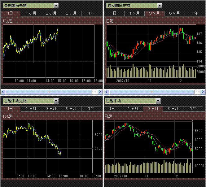Image resolution: width=206 pixels, height=187 pixels.
Task: Click left scroll arrow under 長期国債先物 1分足 chart
Action: 3,92
